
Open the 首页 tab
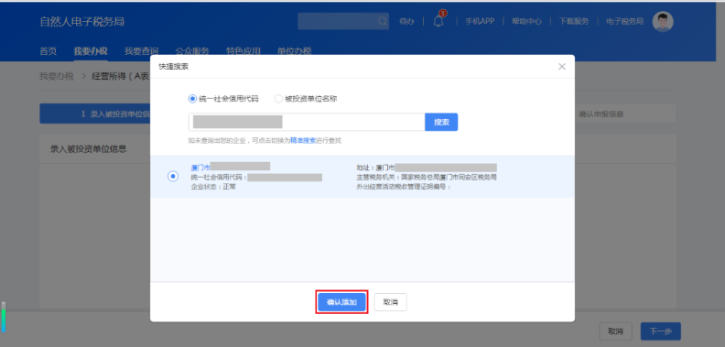(49, 51)
